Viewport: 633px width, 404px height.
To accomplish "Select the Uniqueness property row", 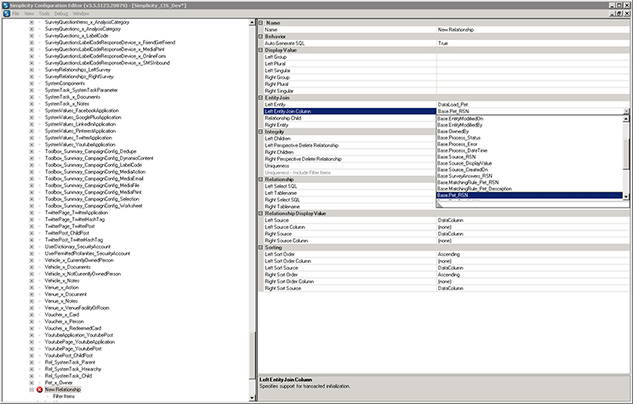I will pyautogui.click(x=350, y=166).
